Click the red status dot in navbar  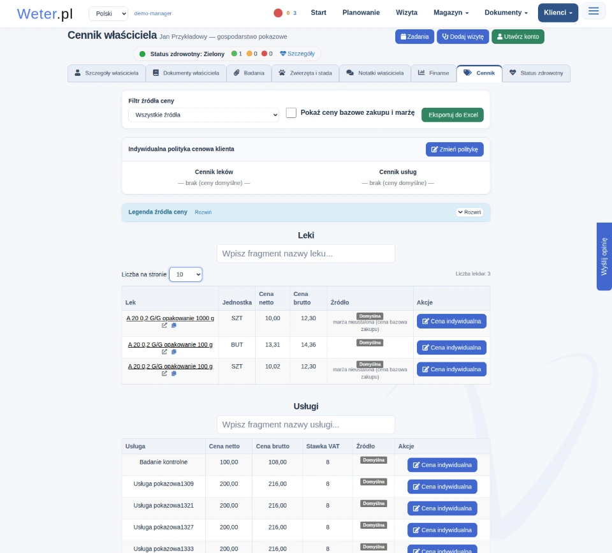[278, 13]
